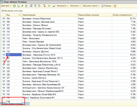Click the quick search field containing 119
Screen dimensions: 137x107
pos(14,101)
